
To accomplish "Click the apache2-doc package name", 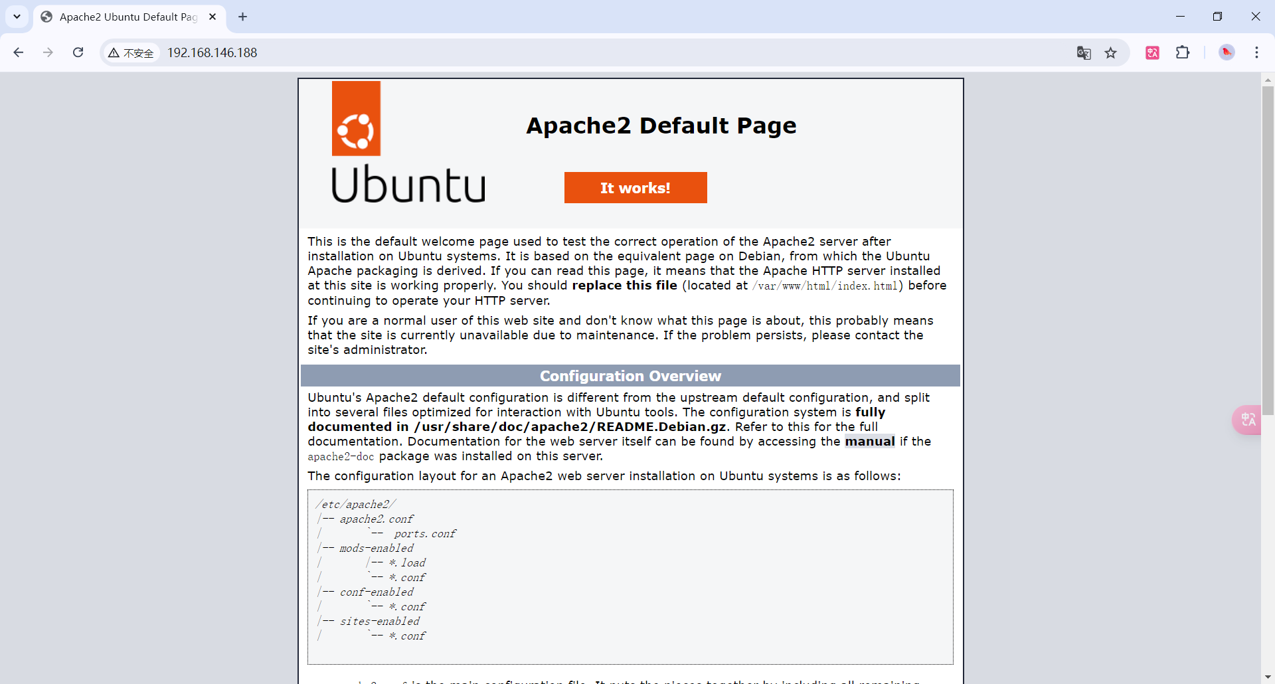I will click(341, 457).
